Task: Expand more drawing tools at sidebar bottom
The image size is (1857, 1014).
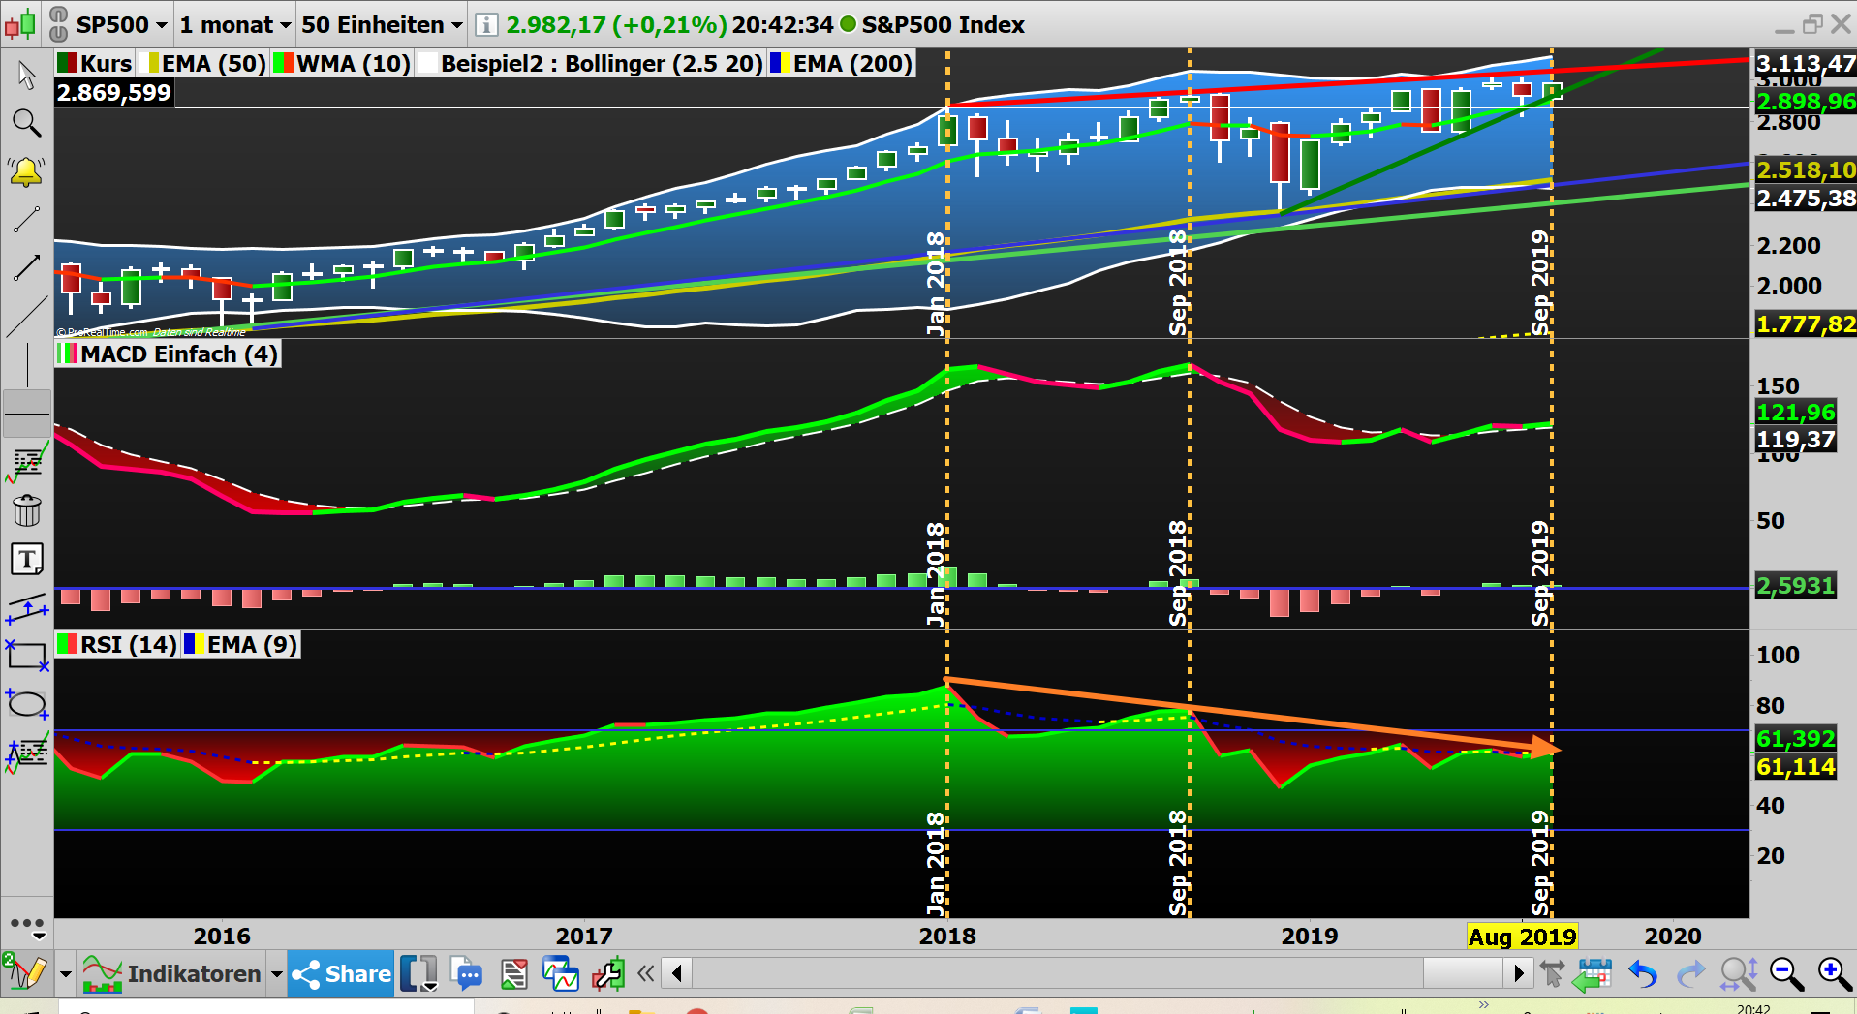Action: click(27, 928)
